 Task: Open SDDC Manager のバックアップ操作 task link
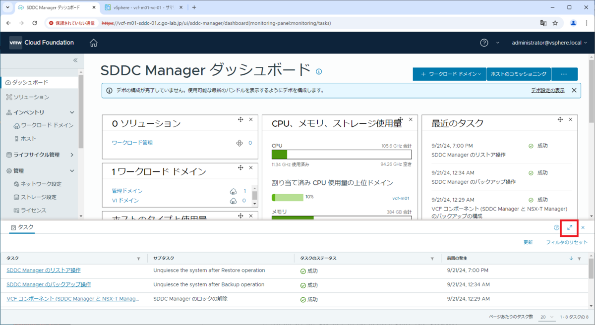point(49,285)
